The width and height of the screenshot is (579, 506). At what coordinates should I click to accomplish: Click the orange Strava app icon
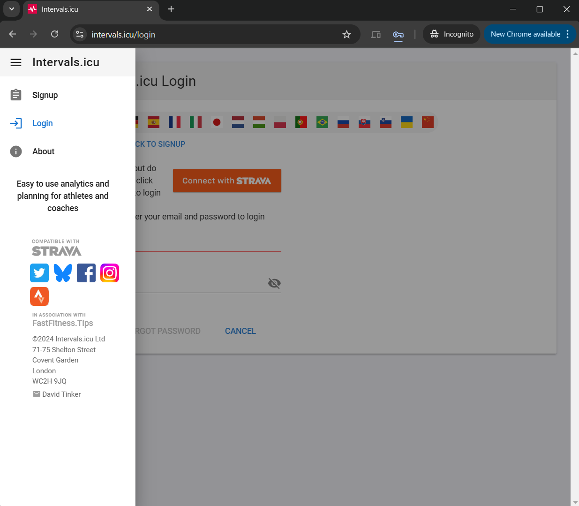point(39,296)
